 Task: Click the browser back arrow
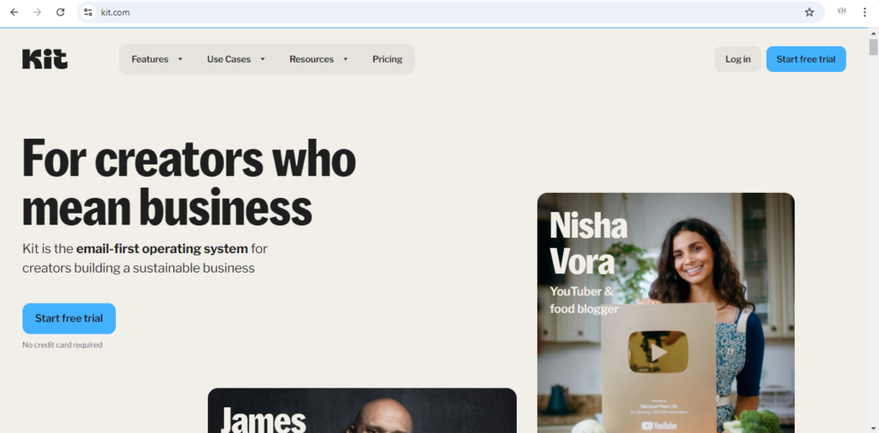[14, 12]
